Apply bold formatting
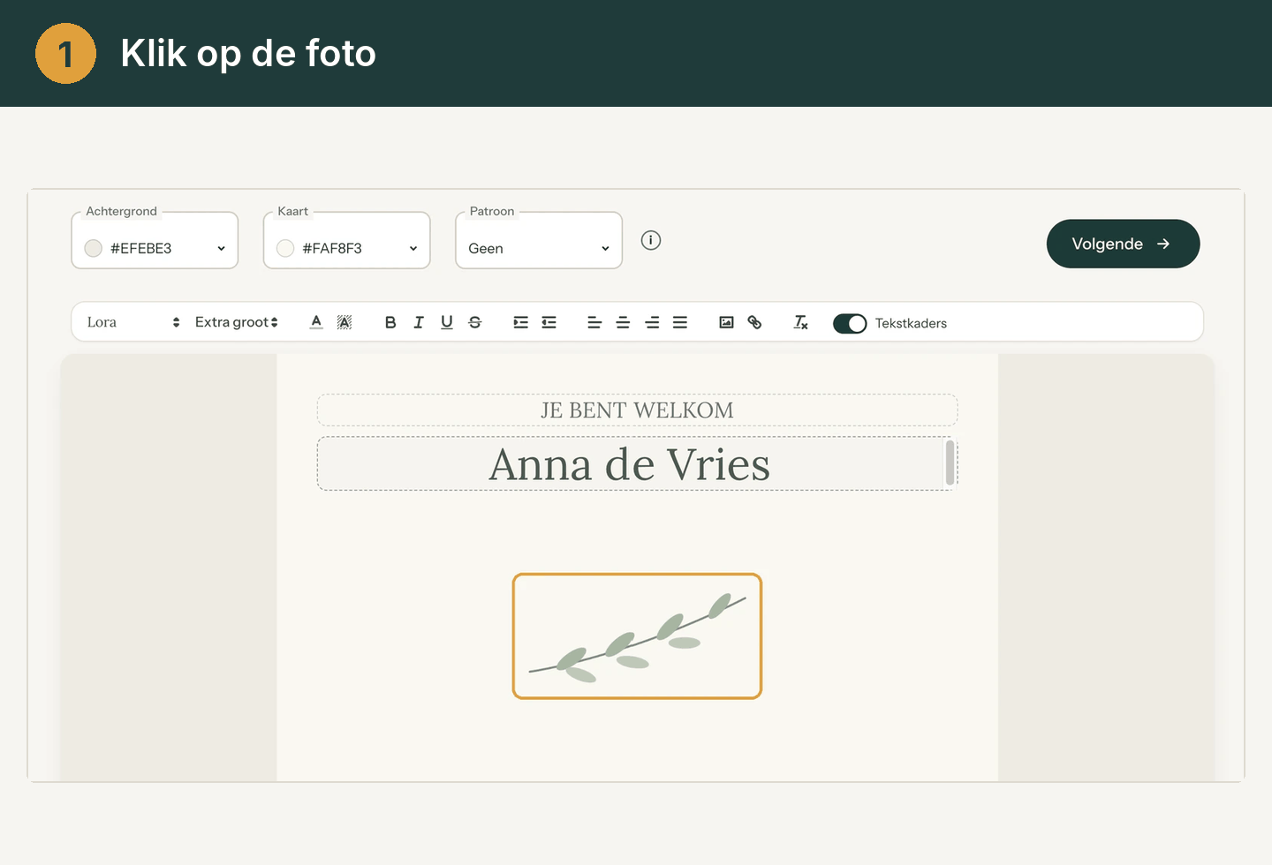Viewport: 1272px width, 865px height. [390, 322]
